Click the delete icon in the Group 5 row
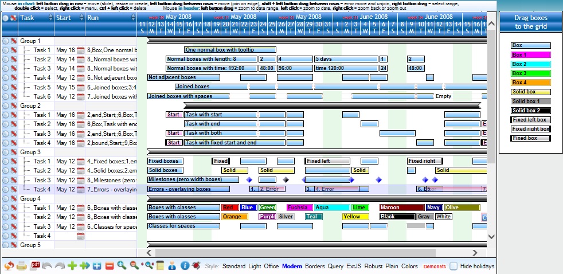The width and height of the screenshot is (563, 274). pos(14,245)
